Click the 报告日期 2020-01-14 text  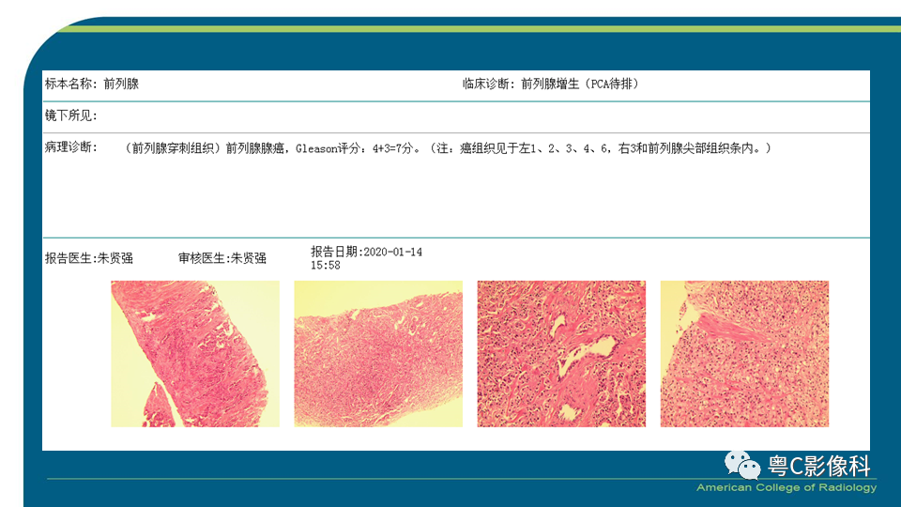tap(367, 252)
